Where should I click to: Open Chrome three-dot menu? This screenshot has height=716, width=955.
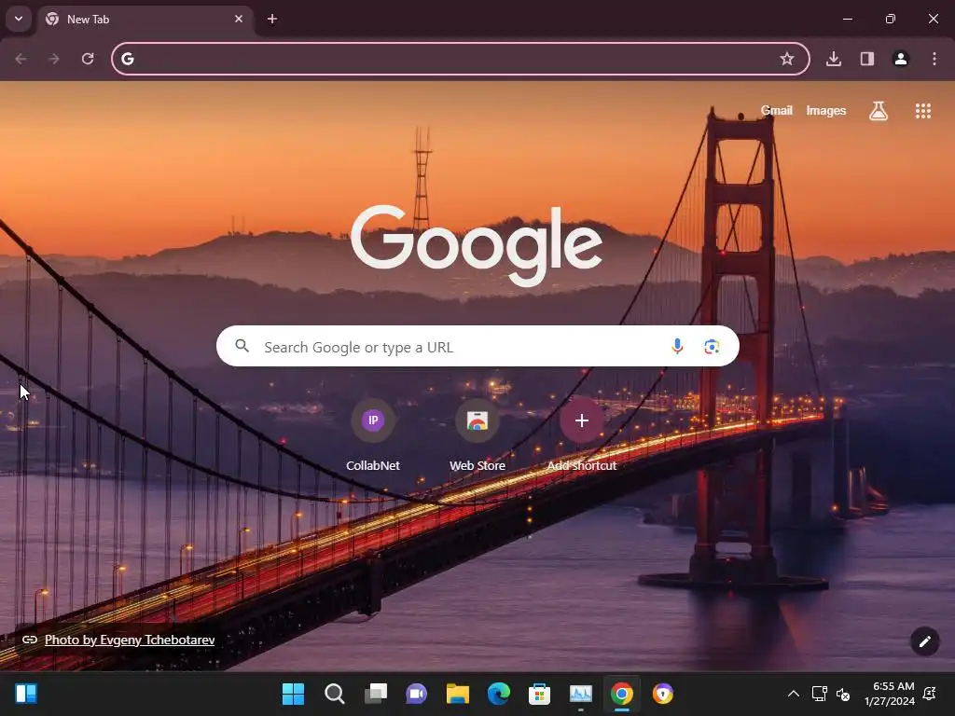(934, 59)
